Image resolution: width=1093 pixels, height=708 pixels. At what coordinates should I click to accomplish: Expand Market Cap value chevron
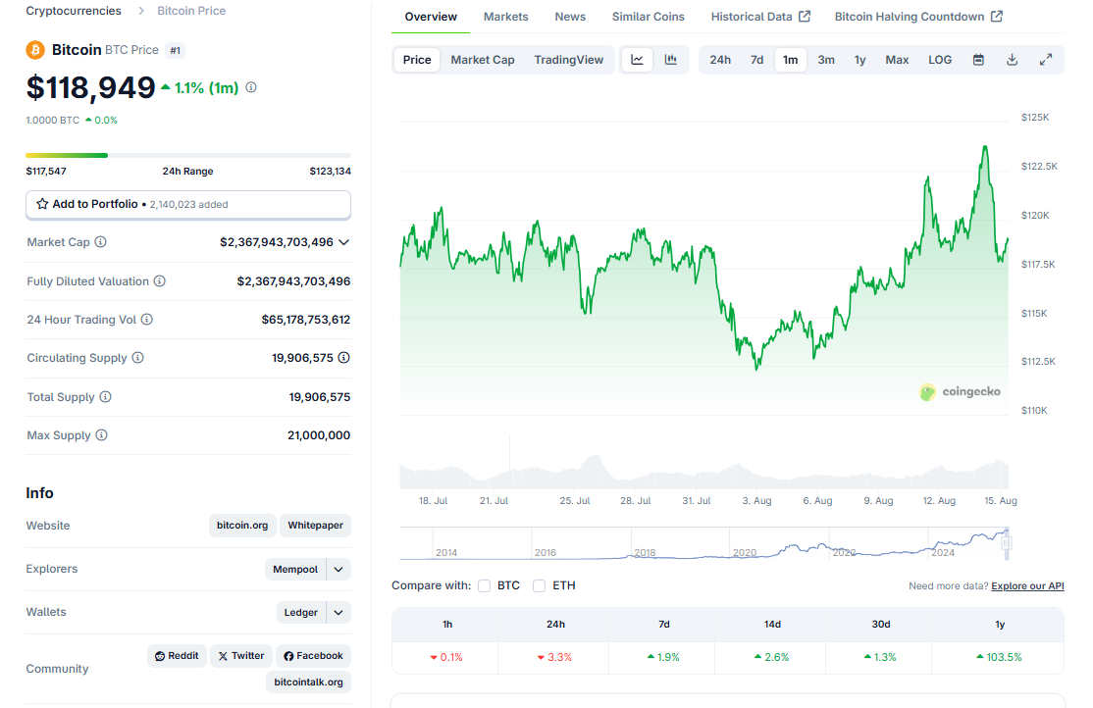tap(343, 242)
